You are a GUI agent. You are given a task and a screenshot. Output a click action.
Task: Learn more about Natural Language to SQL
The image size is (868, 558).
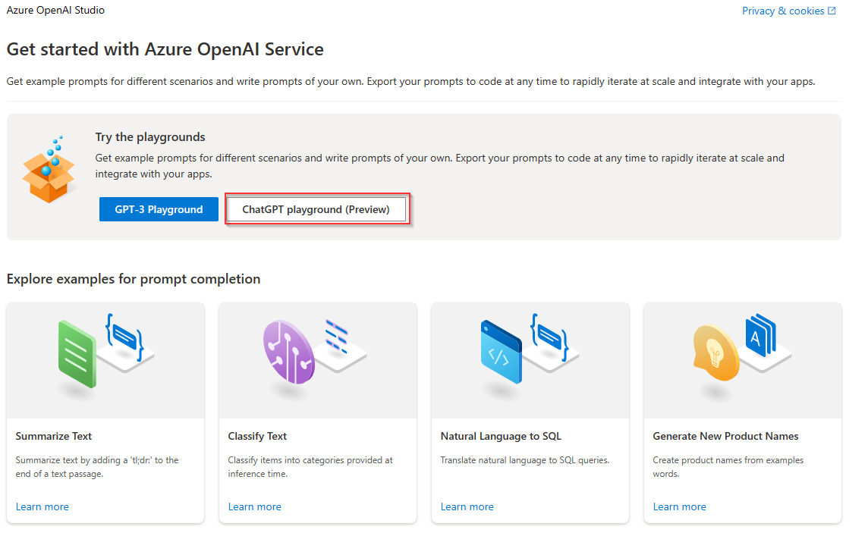tap(467, 506)
